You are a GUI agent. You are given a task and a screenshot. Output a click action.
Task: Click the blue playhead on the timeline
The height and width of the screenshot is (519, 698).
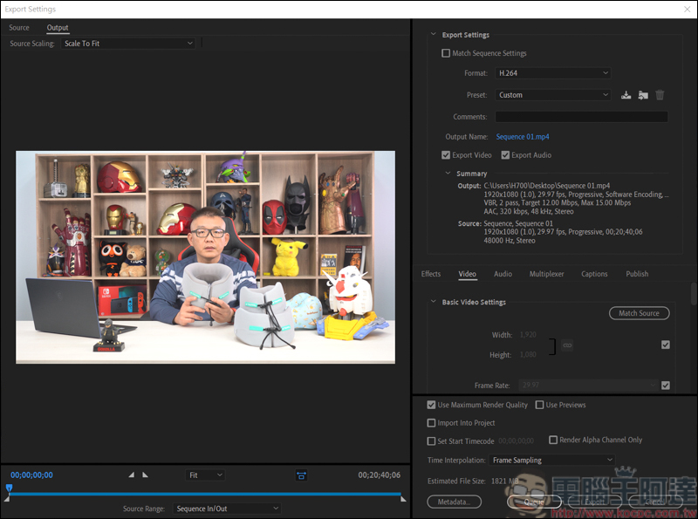(9, 488)
